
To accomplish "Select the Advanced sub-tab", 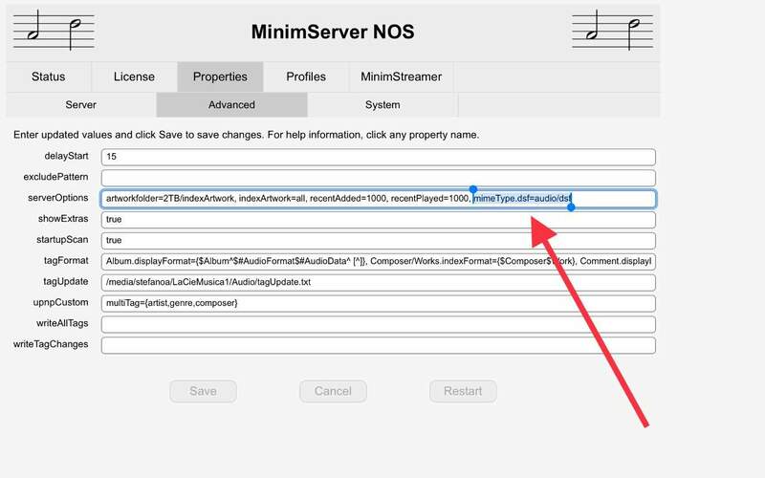I will click(x=231, y=104).
